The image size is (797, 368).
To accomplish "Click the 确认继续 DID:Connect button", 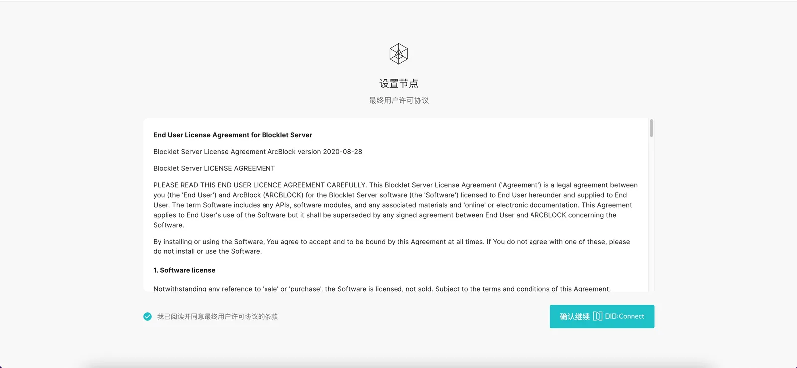I will tap(602, 317).
